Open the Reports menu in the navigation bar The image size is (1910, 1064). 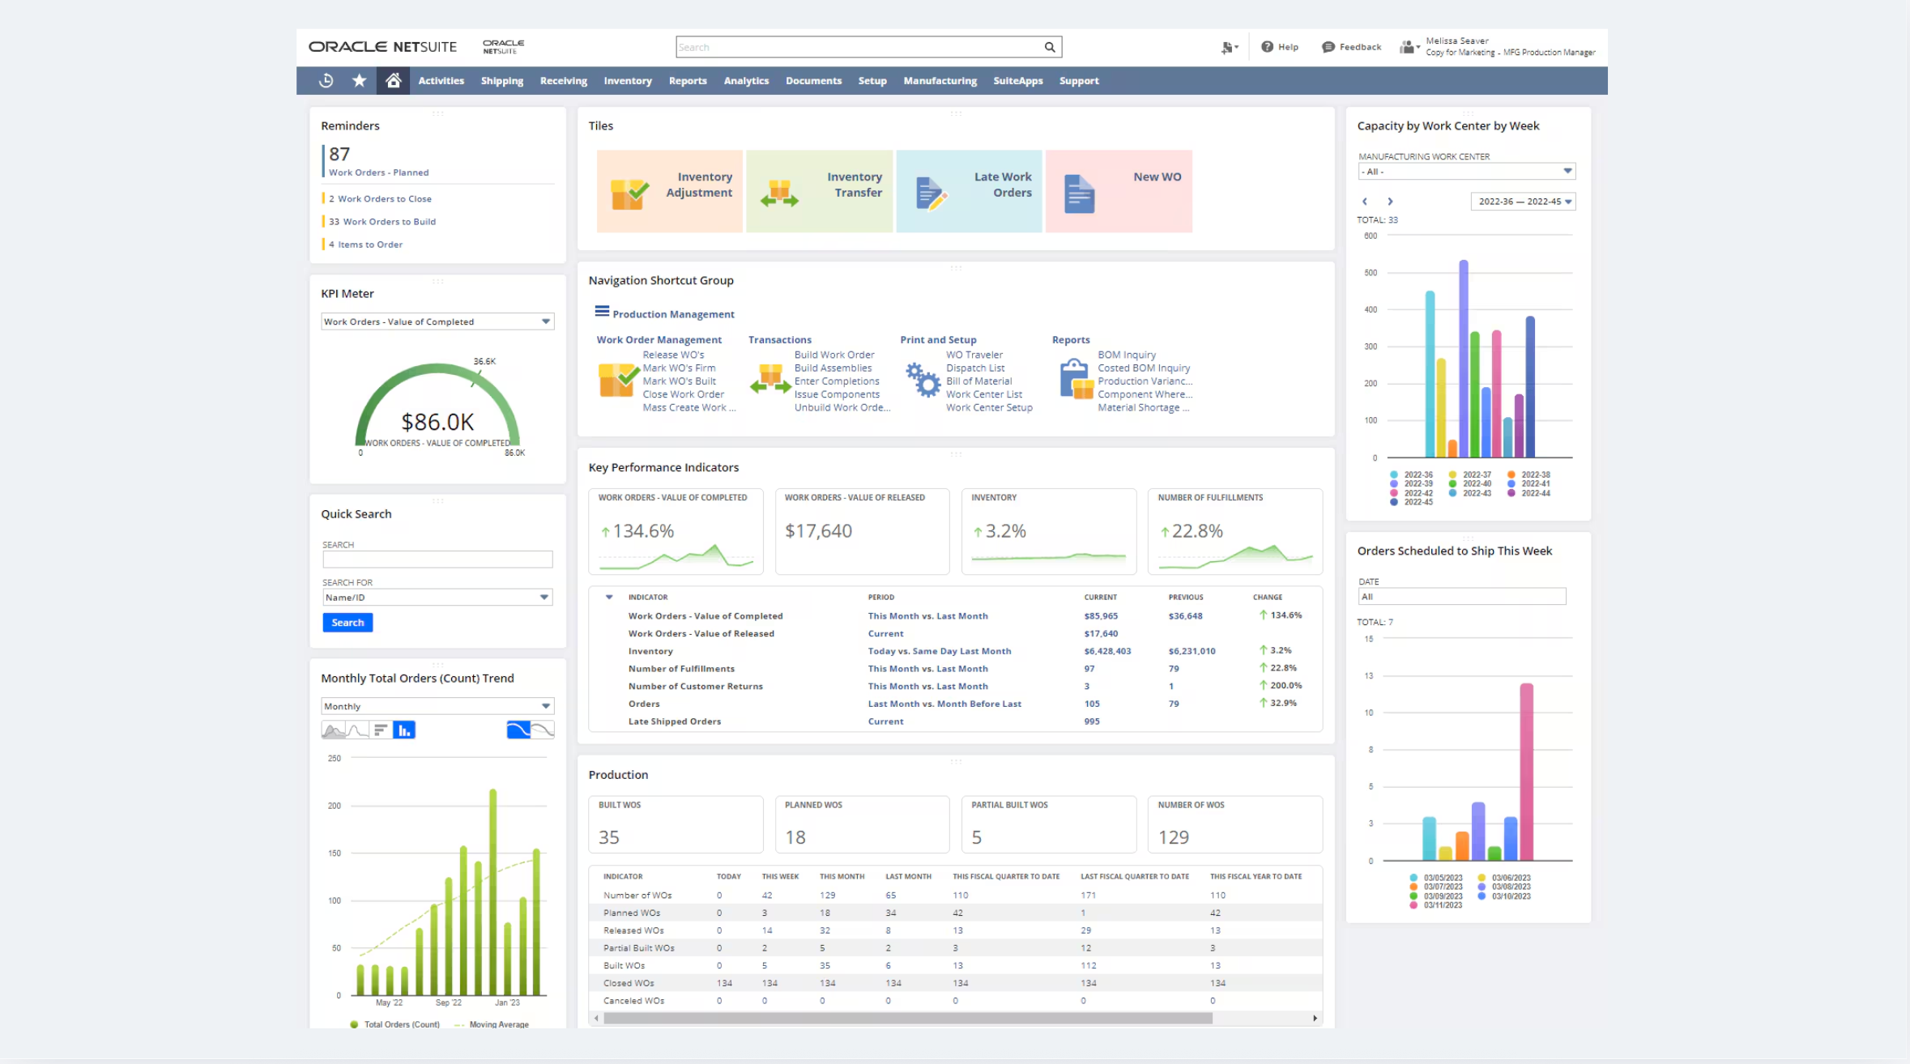688,81
